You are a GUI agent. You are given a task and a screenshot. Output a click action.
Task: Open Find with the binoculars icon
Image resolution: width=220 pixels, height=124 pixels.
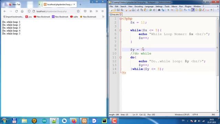click(159, 10)
